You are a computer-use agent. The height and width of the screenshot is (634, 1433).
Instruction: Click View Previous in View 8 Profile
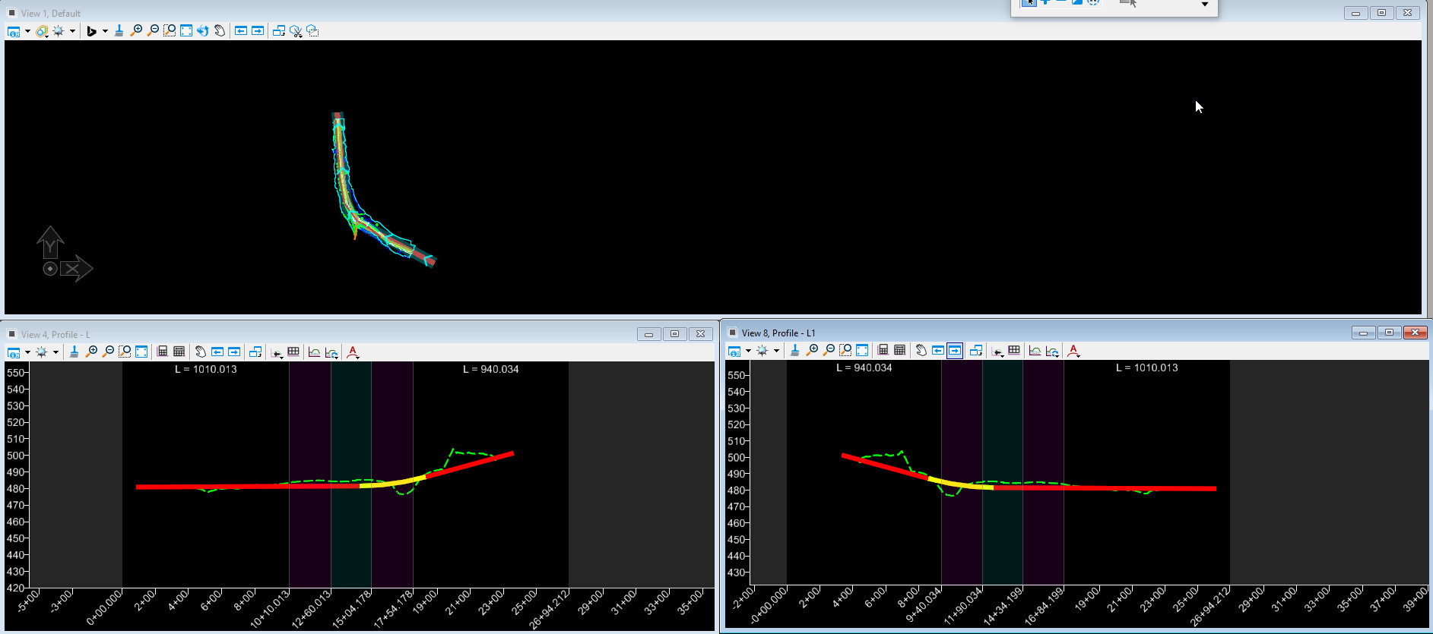click(x=938, y=351)
